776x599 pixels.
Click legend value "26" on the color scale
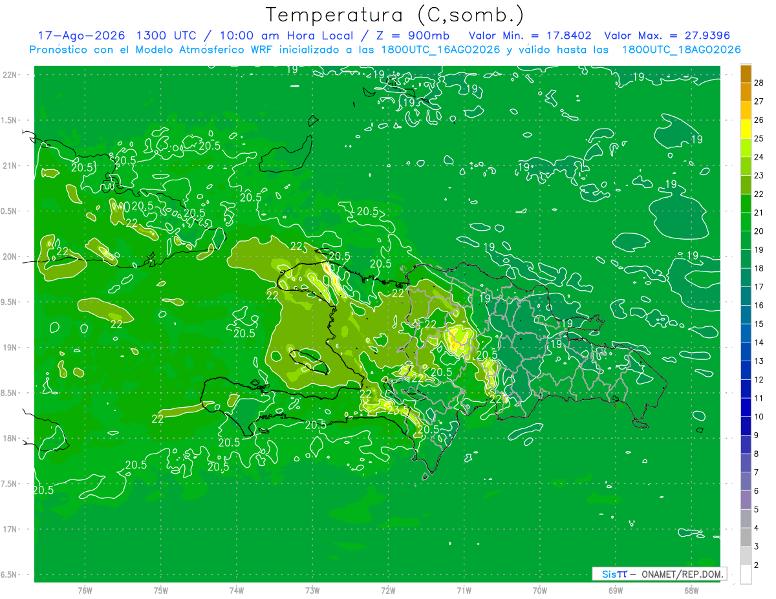pyautogui.click(x=759, y=120)
